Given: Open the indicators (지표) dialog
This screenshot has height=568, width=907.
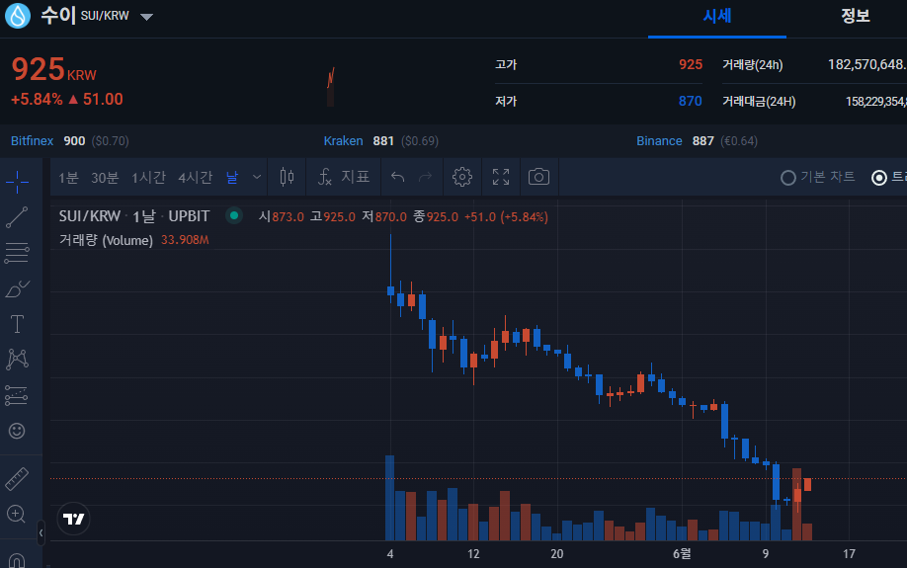Looking at the screenshot, I should (344, 177).
